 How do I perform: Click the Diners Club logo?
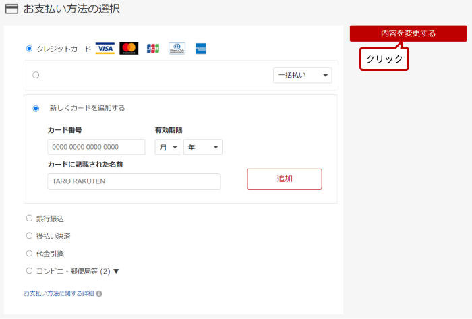point(177,49)
